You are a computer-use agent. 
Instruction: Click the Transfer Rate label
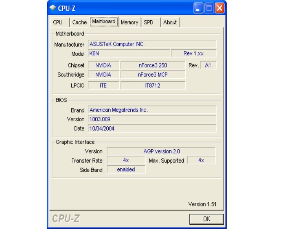point(87,161)
